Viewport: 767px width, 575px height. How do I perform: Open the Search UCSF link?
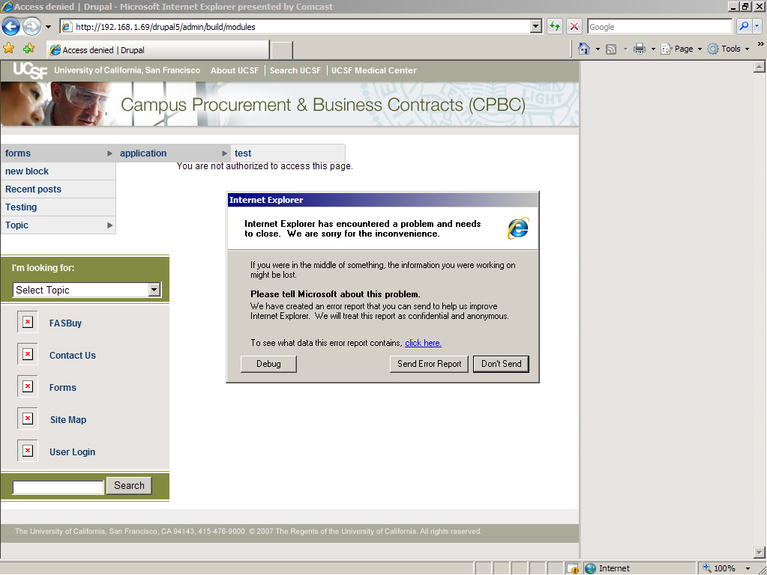(x=295, y=70)
